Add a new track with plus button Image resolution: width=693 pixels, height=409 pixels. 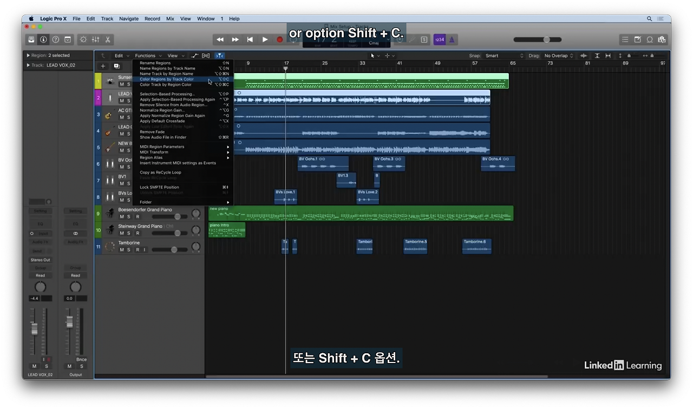coord(103,66)
